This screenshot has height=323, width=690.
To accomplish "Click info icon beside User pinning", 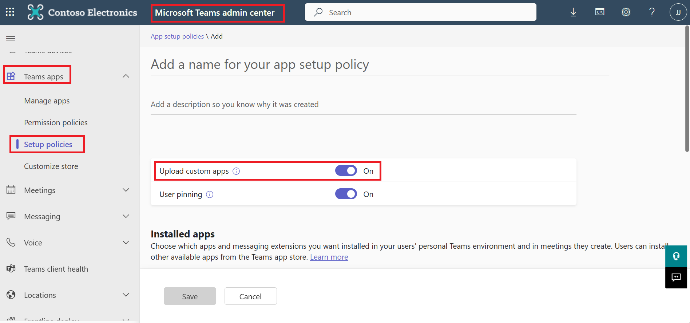I will pos(210,194).
